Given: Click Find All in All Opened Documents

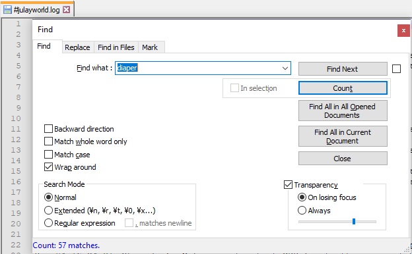Looking at the screenshot, I should [343, 111].
